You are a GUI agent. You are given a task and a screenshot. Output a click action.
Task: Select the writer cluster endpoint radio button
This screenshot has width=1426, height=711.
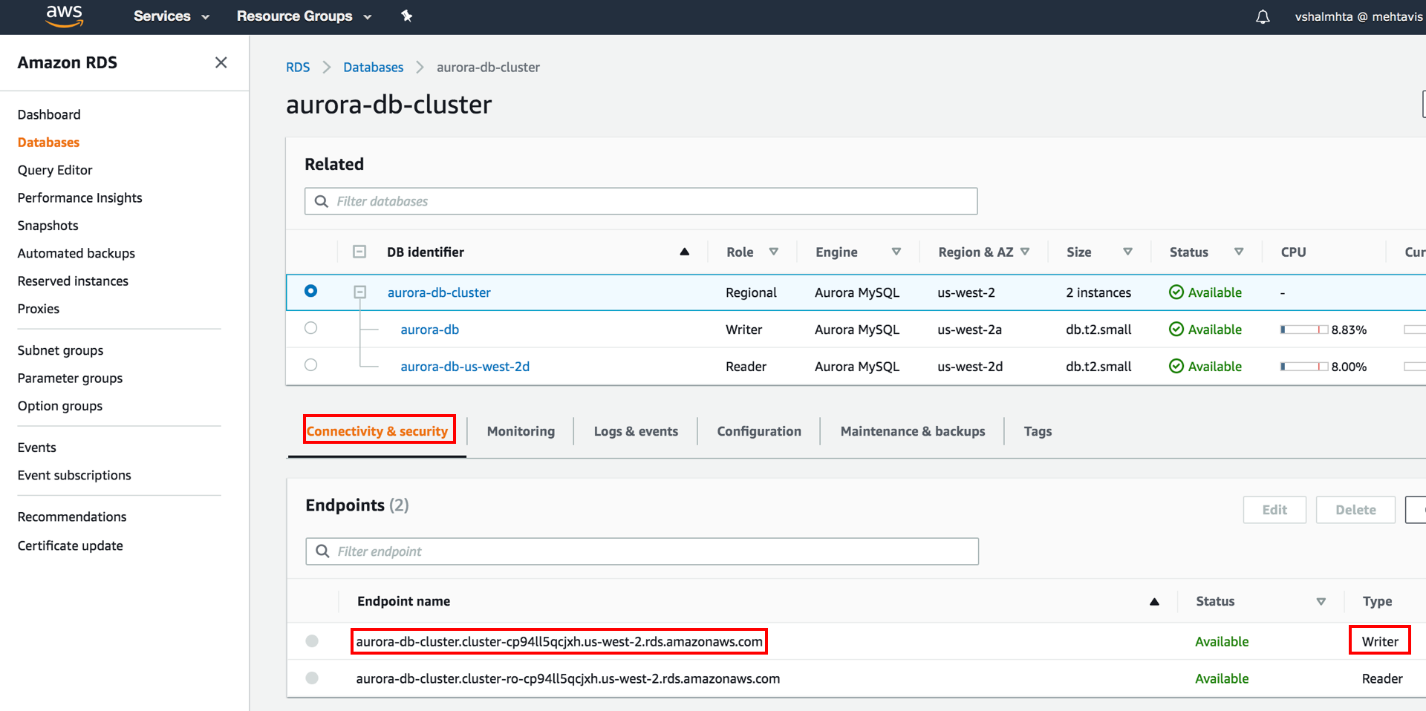pos(312,640)
